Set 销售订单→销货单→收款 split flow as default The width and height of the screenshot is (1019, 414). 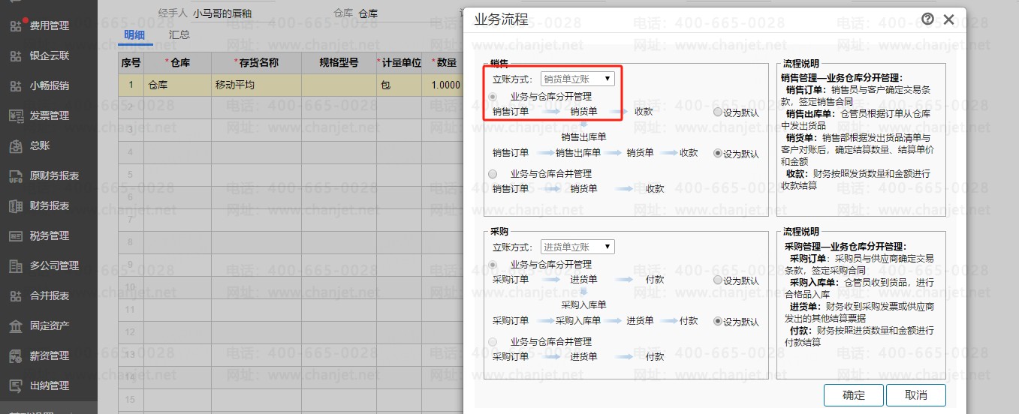pos(718,112)
